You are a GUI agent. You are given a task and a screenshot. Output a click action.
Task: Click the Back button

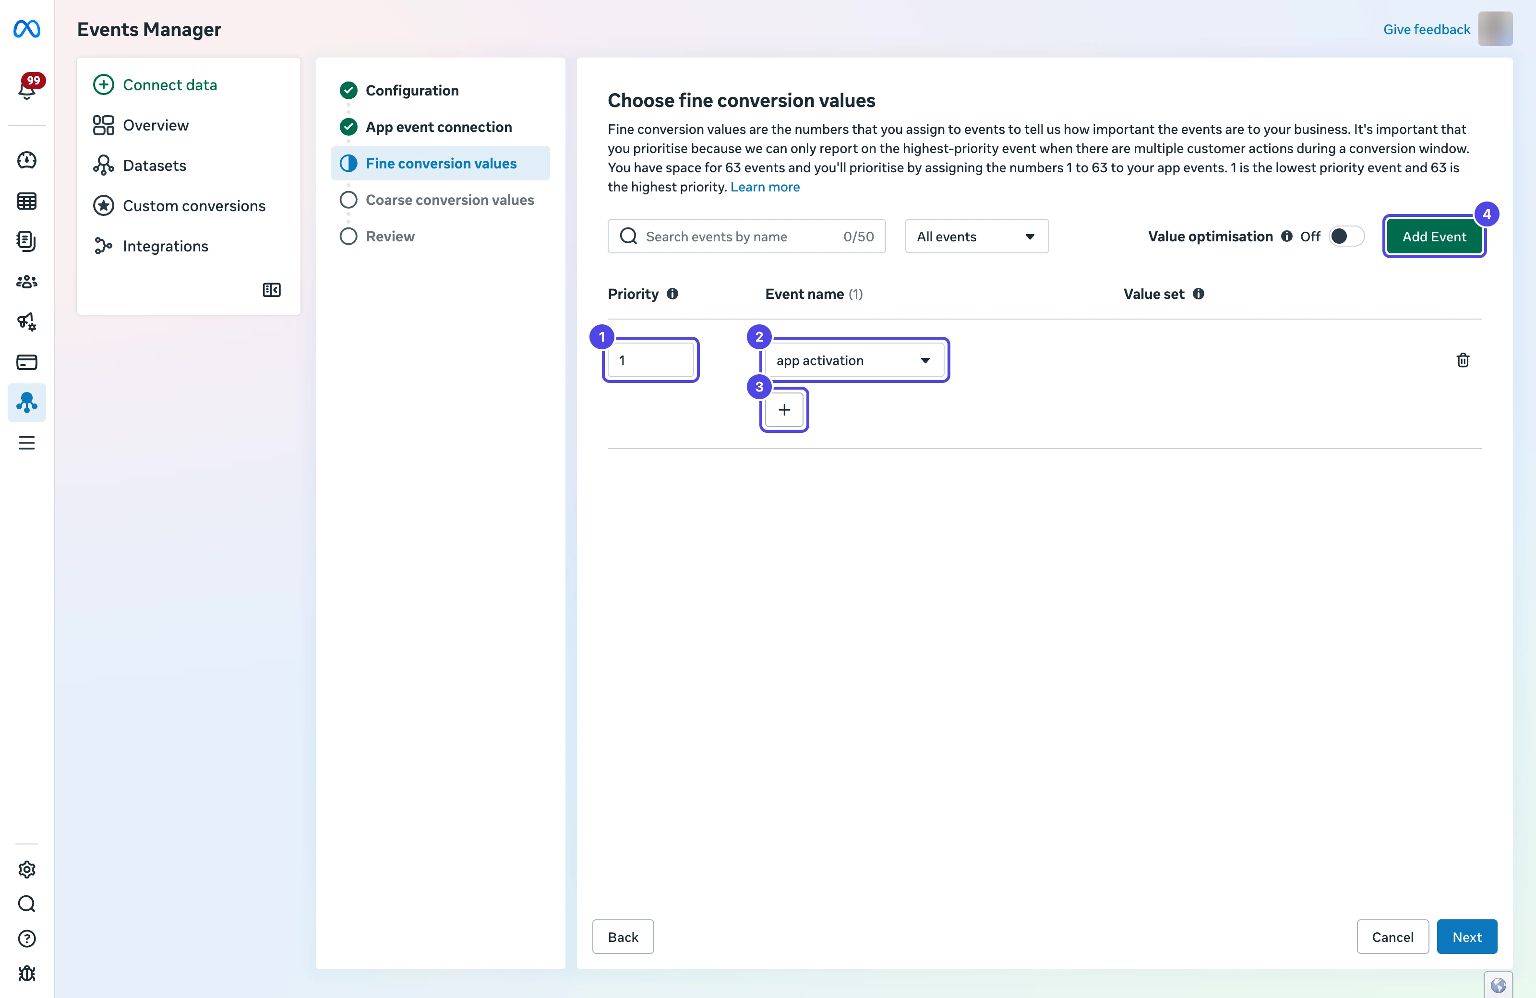click(623, 937)
